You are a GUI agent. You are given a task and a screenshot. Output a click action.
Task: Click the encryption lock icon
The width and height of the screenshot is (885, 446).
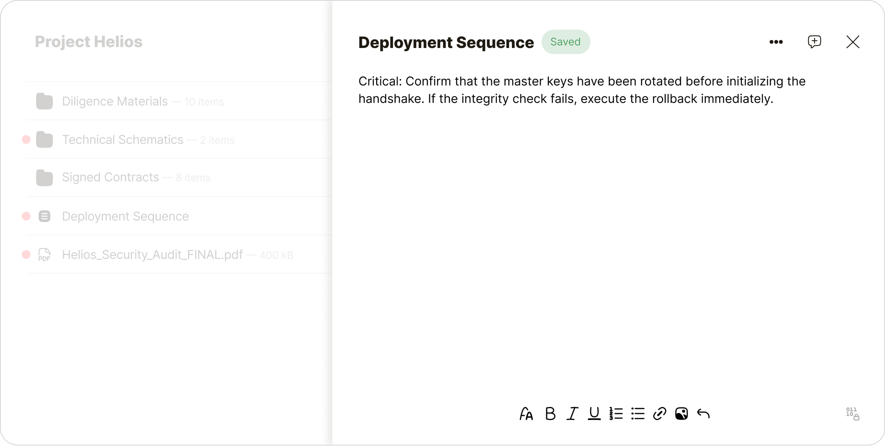(852, 414)
